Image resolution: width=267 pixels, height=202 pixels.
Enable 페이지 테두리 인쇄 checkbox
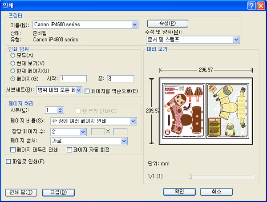click(13, 149)
